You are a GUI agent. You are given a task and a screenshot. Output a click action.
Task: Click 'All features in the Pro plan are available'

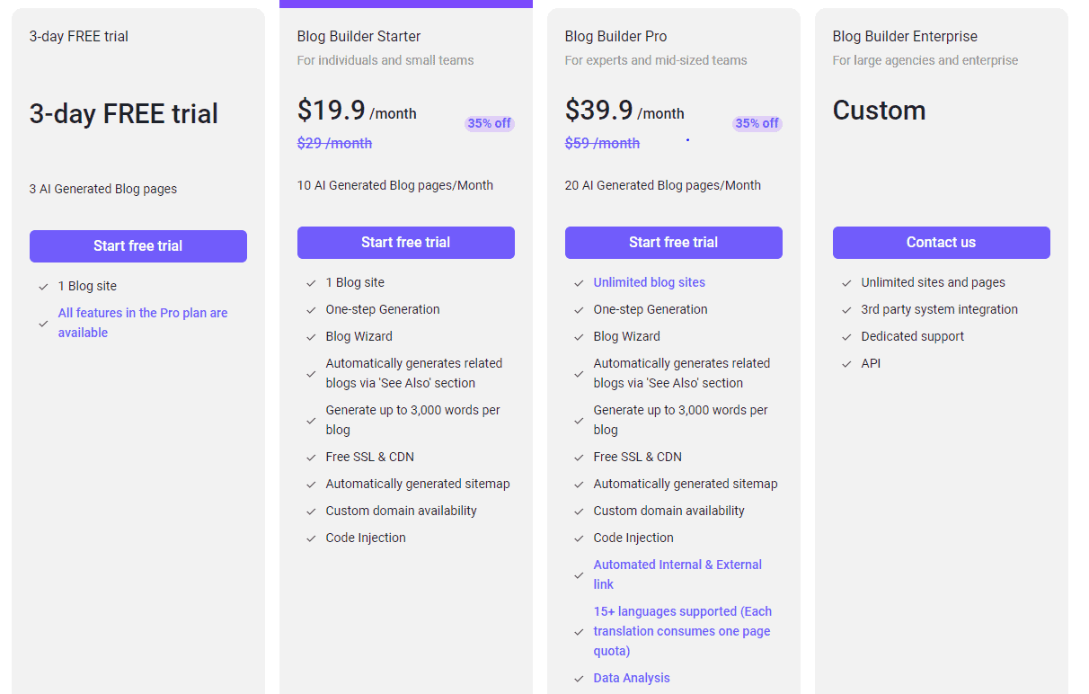[x=142, y=322]
